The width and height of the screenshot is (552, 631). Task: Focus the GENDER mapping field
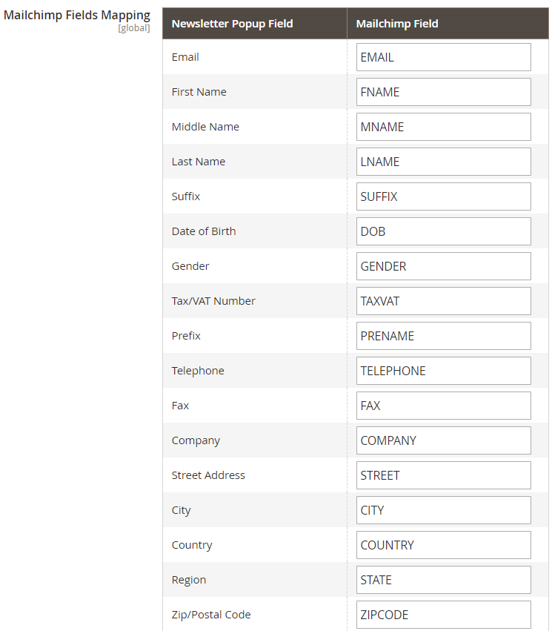(x=443, y=266)
